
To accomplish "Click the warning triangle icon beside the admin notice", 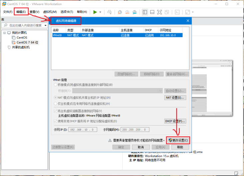I will (110, 141).
